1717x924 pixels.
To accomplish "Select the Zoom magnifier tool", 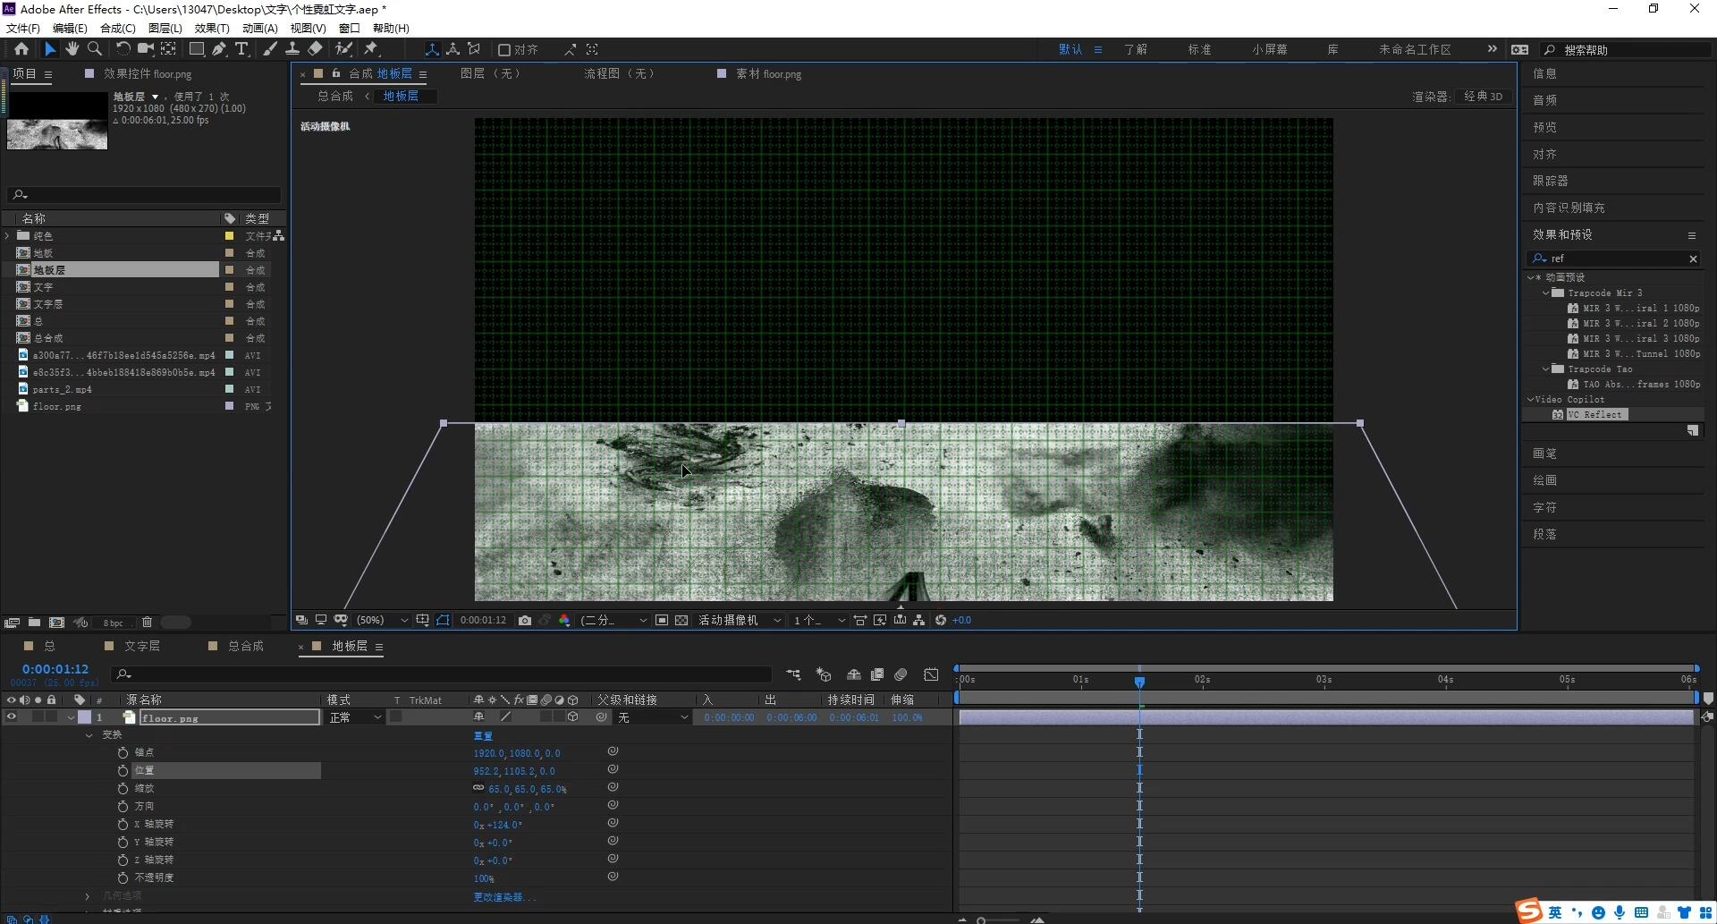I will 95,49.
